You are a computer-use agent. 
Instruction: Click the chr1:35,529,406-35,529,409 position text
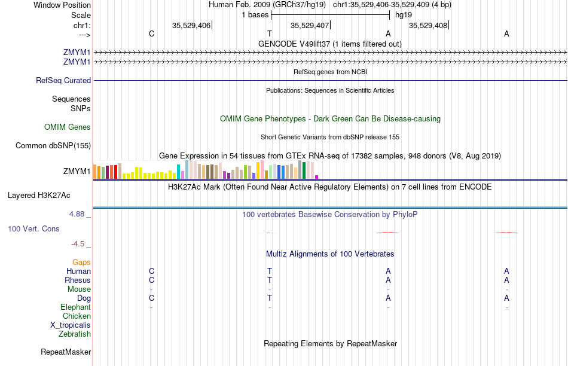[x=381, y=5]
